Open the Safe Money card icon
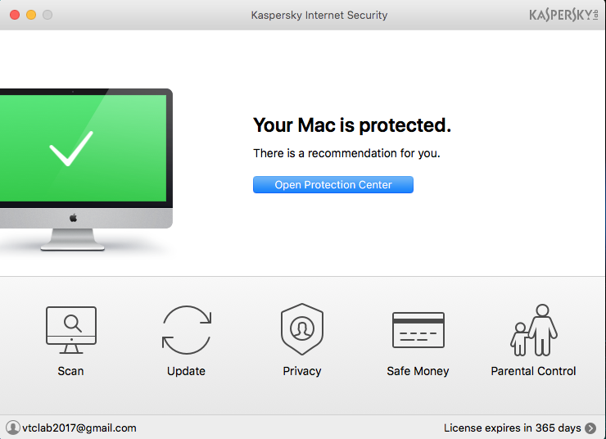 click(x=418, y=329)
